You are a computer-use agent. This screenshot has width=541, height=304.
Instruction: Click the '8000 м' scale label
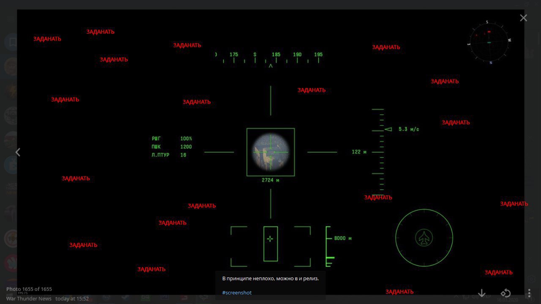pos(343,238)
